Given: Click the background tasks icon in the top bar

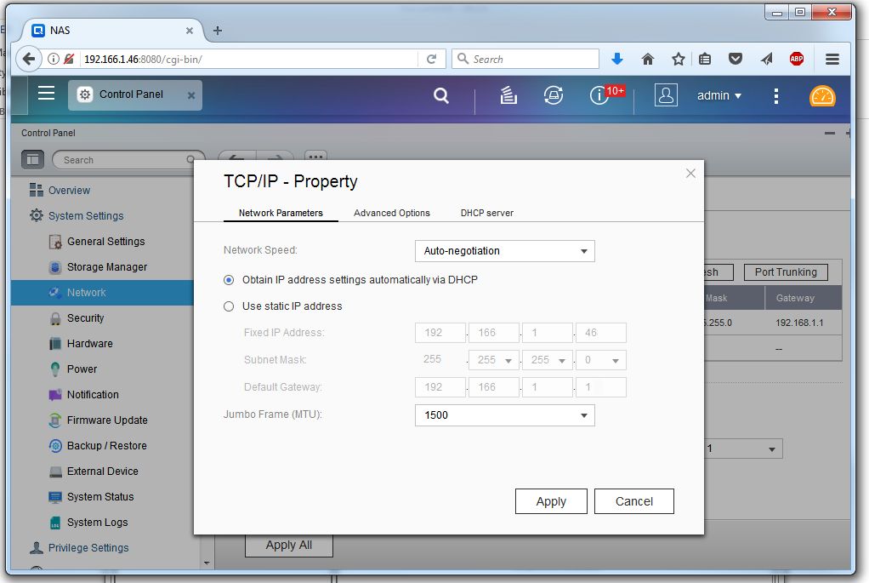Looking at the screenshot, I should pos(508,95).
